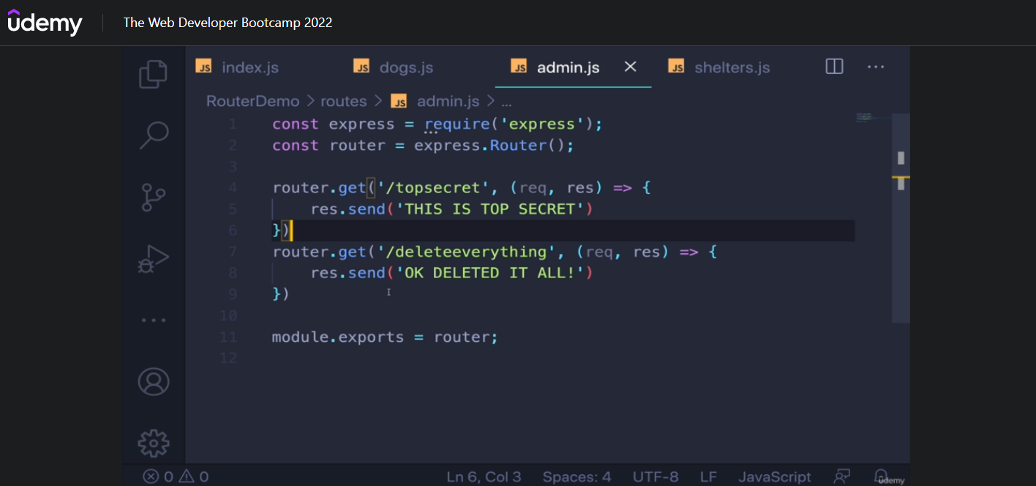The image size is (1036, 486).
Task: Select JavaScript language mode in status bar
Action: 774,476
